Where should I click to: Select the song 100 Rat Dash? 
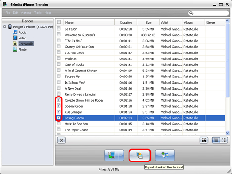pyautogui.click(x=74, y=53)
